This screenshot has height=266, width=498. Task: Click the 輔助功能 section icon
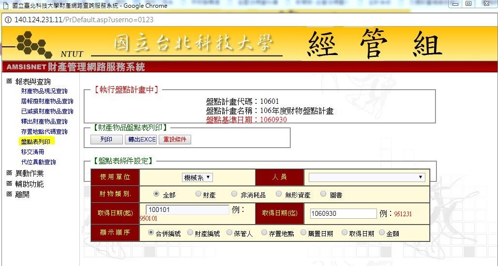[9, 184]
